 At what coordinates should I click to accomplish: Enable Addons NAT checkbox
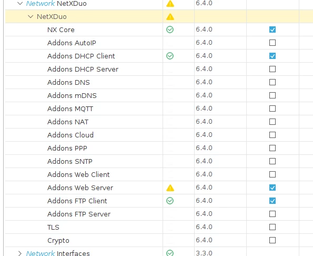pos(272,122)
